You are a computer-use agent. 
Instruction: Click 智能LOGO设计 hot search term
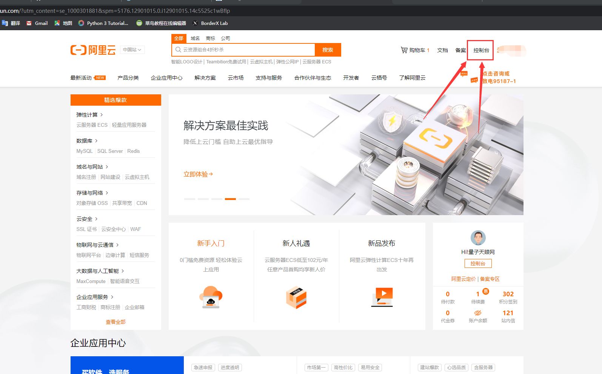[187, 62]
